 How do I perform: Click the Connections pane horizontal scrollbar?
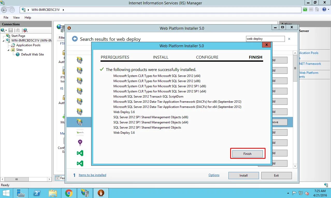pos(17,179)
